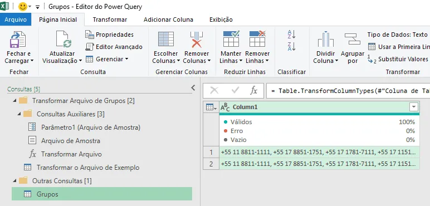
Task: Open the Column1 filter dropdown
Action: (x=414, y=107)
